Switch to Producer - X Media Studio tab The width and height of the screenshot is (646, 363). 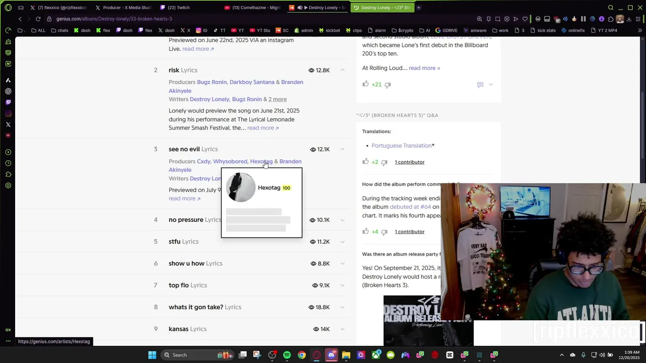coord(124,8)
